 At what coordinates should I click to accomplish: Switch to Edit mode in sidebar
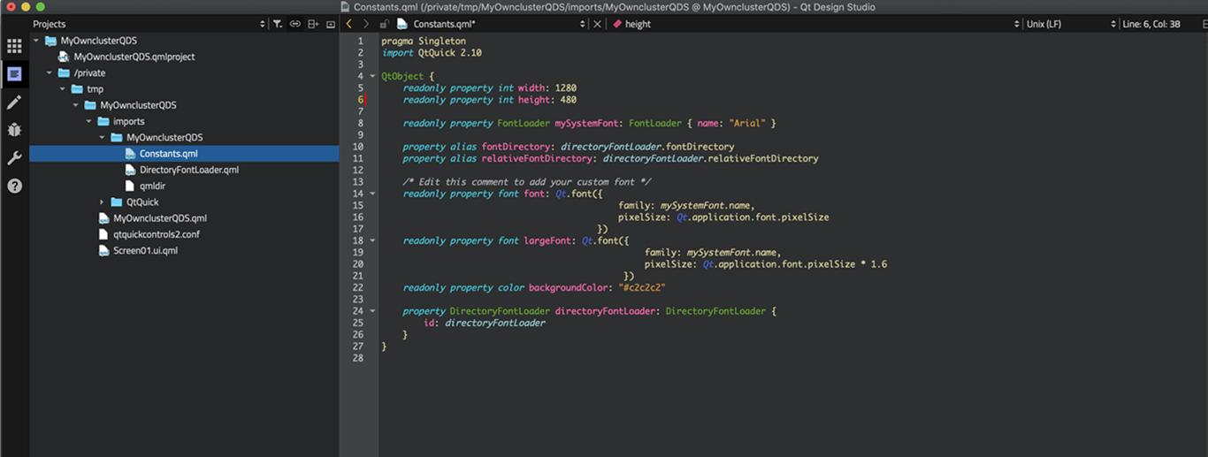coord(14,74)
